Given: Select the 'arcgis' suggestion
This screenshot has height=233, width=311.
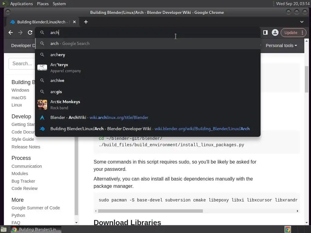Looking at the screenshot, I should point(148,92).
